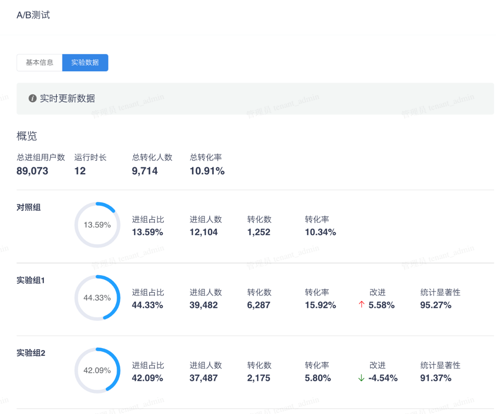Click the 42.09% donut chart for 实验组2
This screenshot has width=496, height=414.
tap(97, 371)
